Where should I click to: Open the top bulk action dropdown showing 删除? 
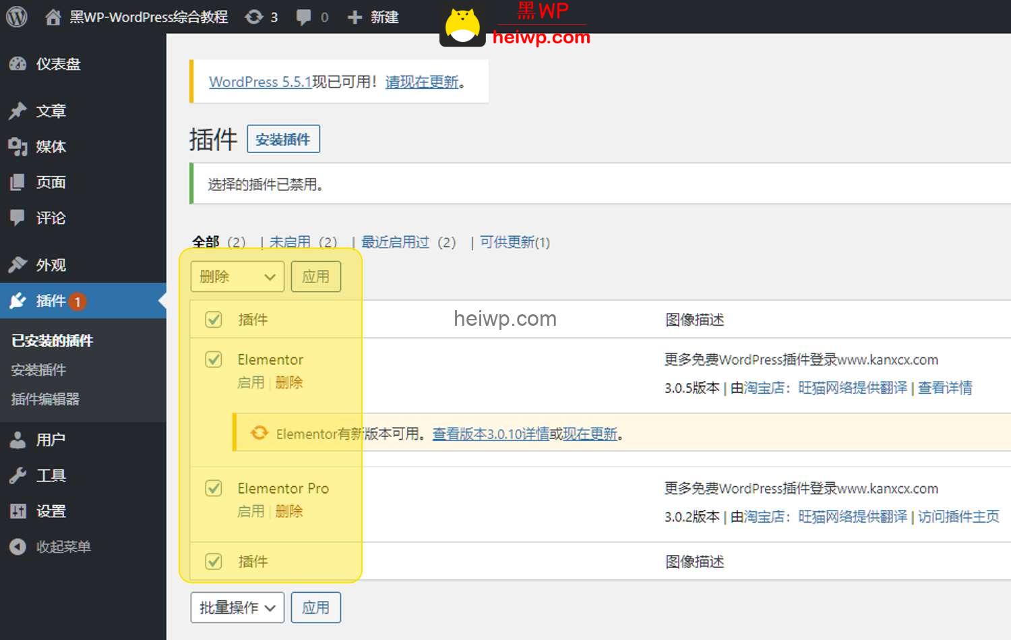coord(237,277)
